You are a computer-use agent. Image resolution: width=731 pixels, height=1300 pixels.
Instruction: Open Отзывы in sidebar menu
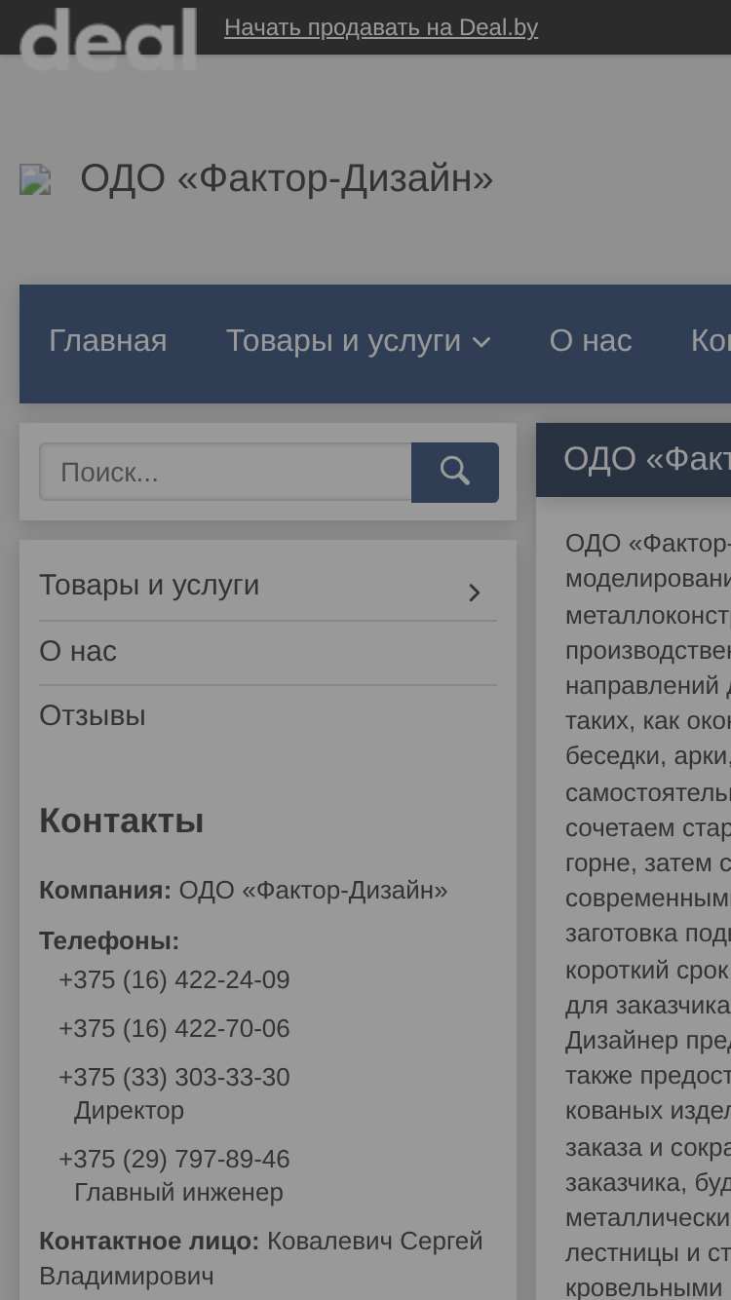(93, 716)
